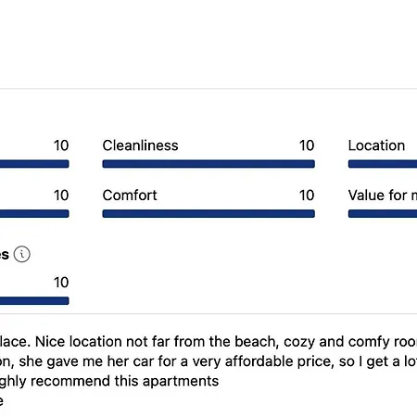Screen dimensions: 417x417
Task: Click the second-row left score of 10
Action: click(x=61, y=196)
